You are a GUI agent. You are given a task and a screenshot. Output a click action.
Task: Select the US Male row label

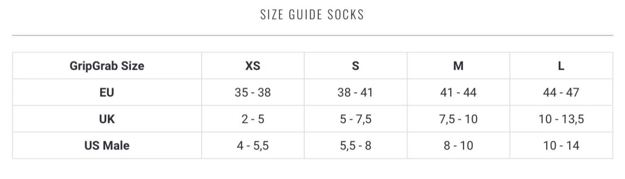(x=107, y=146)
